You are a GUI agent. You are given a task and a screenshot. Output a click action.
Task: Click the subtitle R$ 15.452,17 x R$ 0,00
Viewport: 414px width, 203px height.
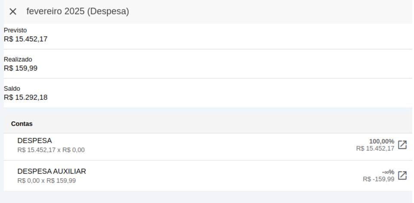[51, 150]
